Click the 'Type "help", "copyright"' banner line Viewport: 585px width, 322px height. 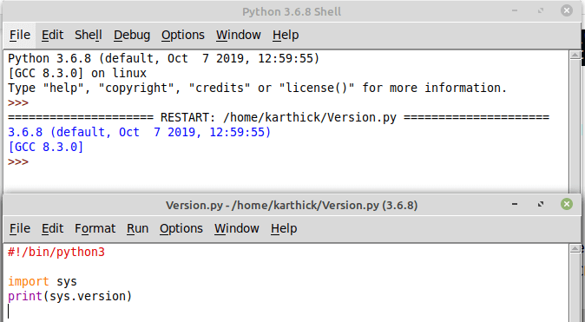coord(258,88)
